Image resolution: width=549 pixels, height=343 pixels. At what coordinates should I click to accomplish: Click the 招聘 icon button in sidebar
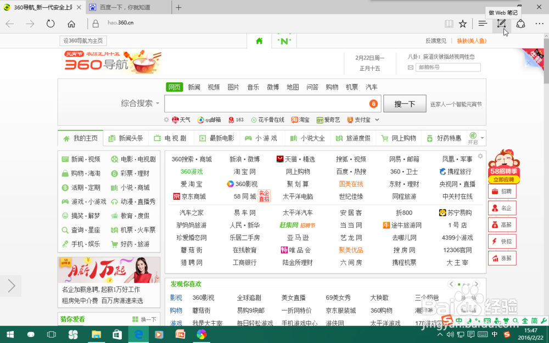[502, 192]
